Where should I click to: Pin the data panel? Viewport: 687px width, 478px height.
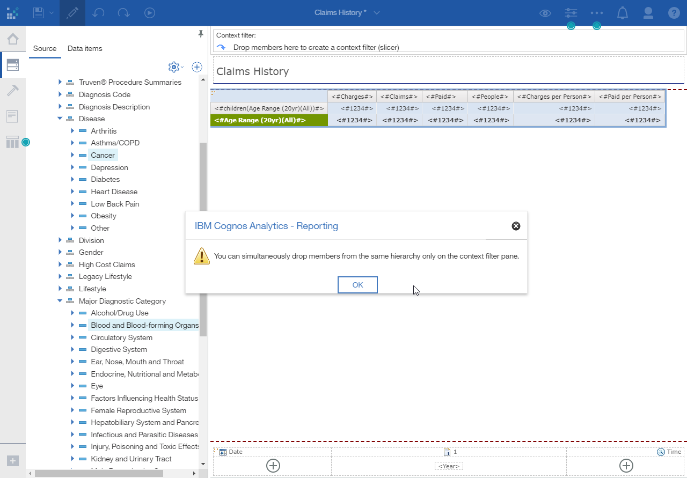[201, 34]
